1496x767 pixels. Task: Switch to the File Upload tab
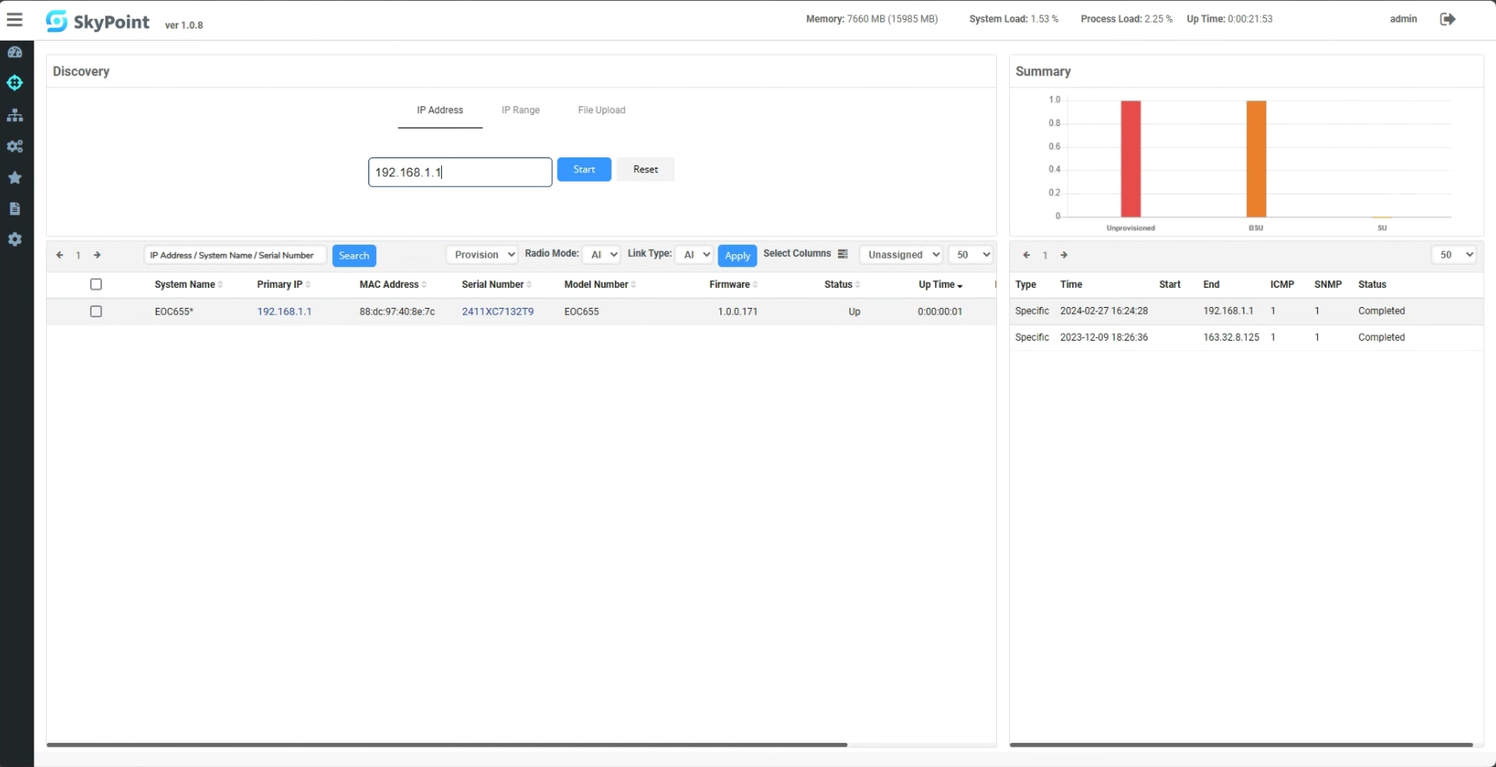[601, 111]
